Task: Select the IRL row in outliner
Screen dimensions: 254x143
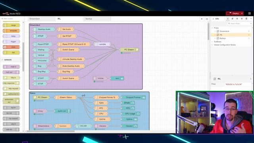Action: [231, 35]
